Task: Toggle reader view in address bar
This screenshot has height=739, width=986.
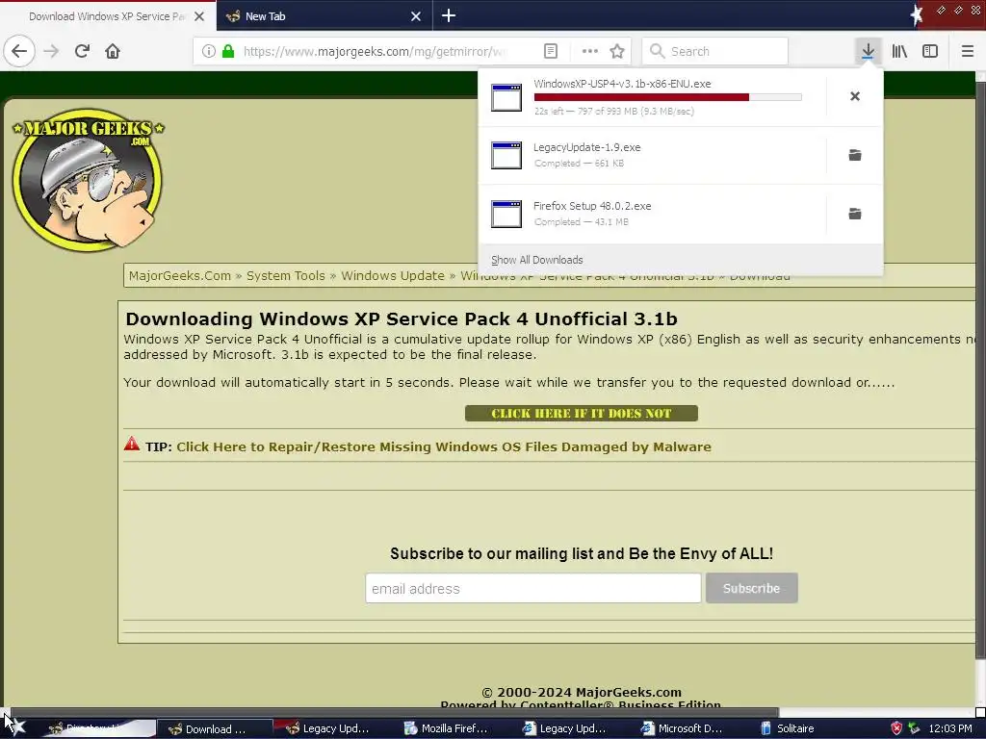Action: (550, 51)
